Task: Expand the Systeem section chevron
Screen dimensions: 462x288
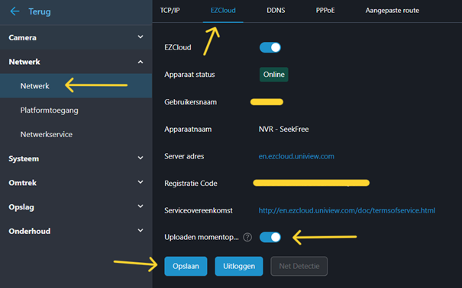Action: pyautogui.click(x=141, y=158)
